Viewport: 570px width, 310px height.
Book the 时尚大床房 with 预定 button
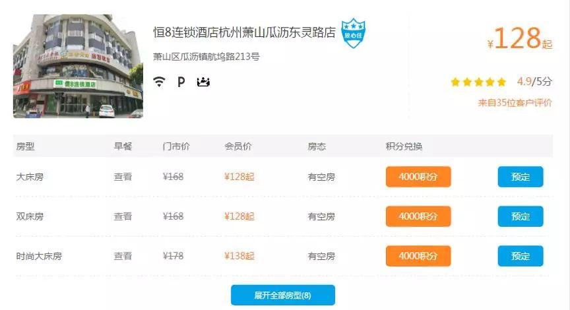point(521,256)
